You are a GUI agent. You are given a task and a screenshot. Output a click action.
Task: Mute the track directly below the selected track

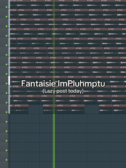pyautogui.click(x=6, y=93)
